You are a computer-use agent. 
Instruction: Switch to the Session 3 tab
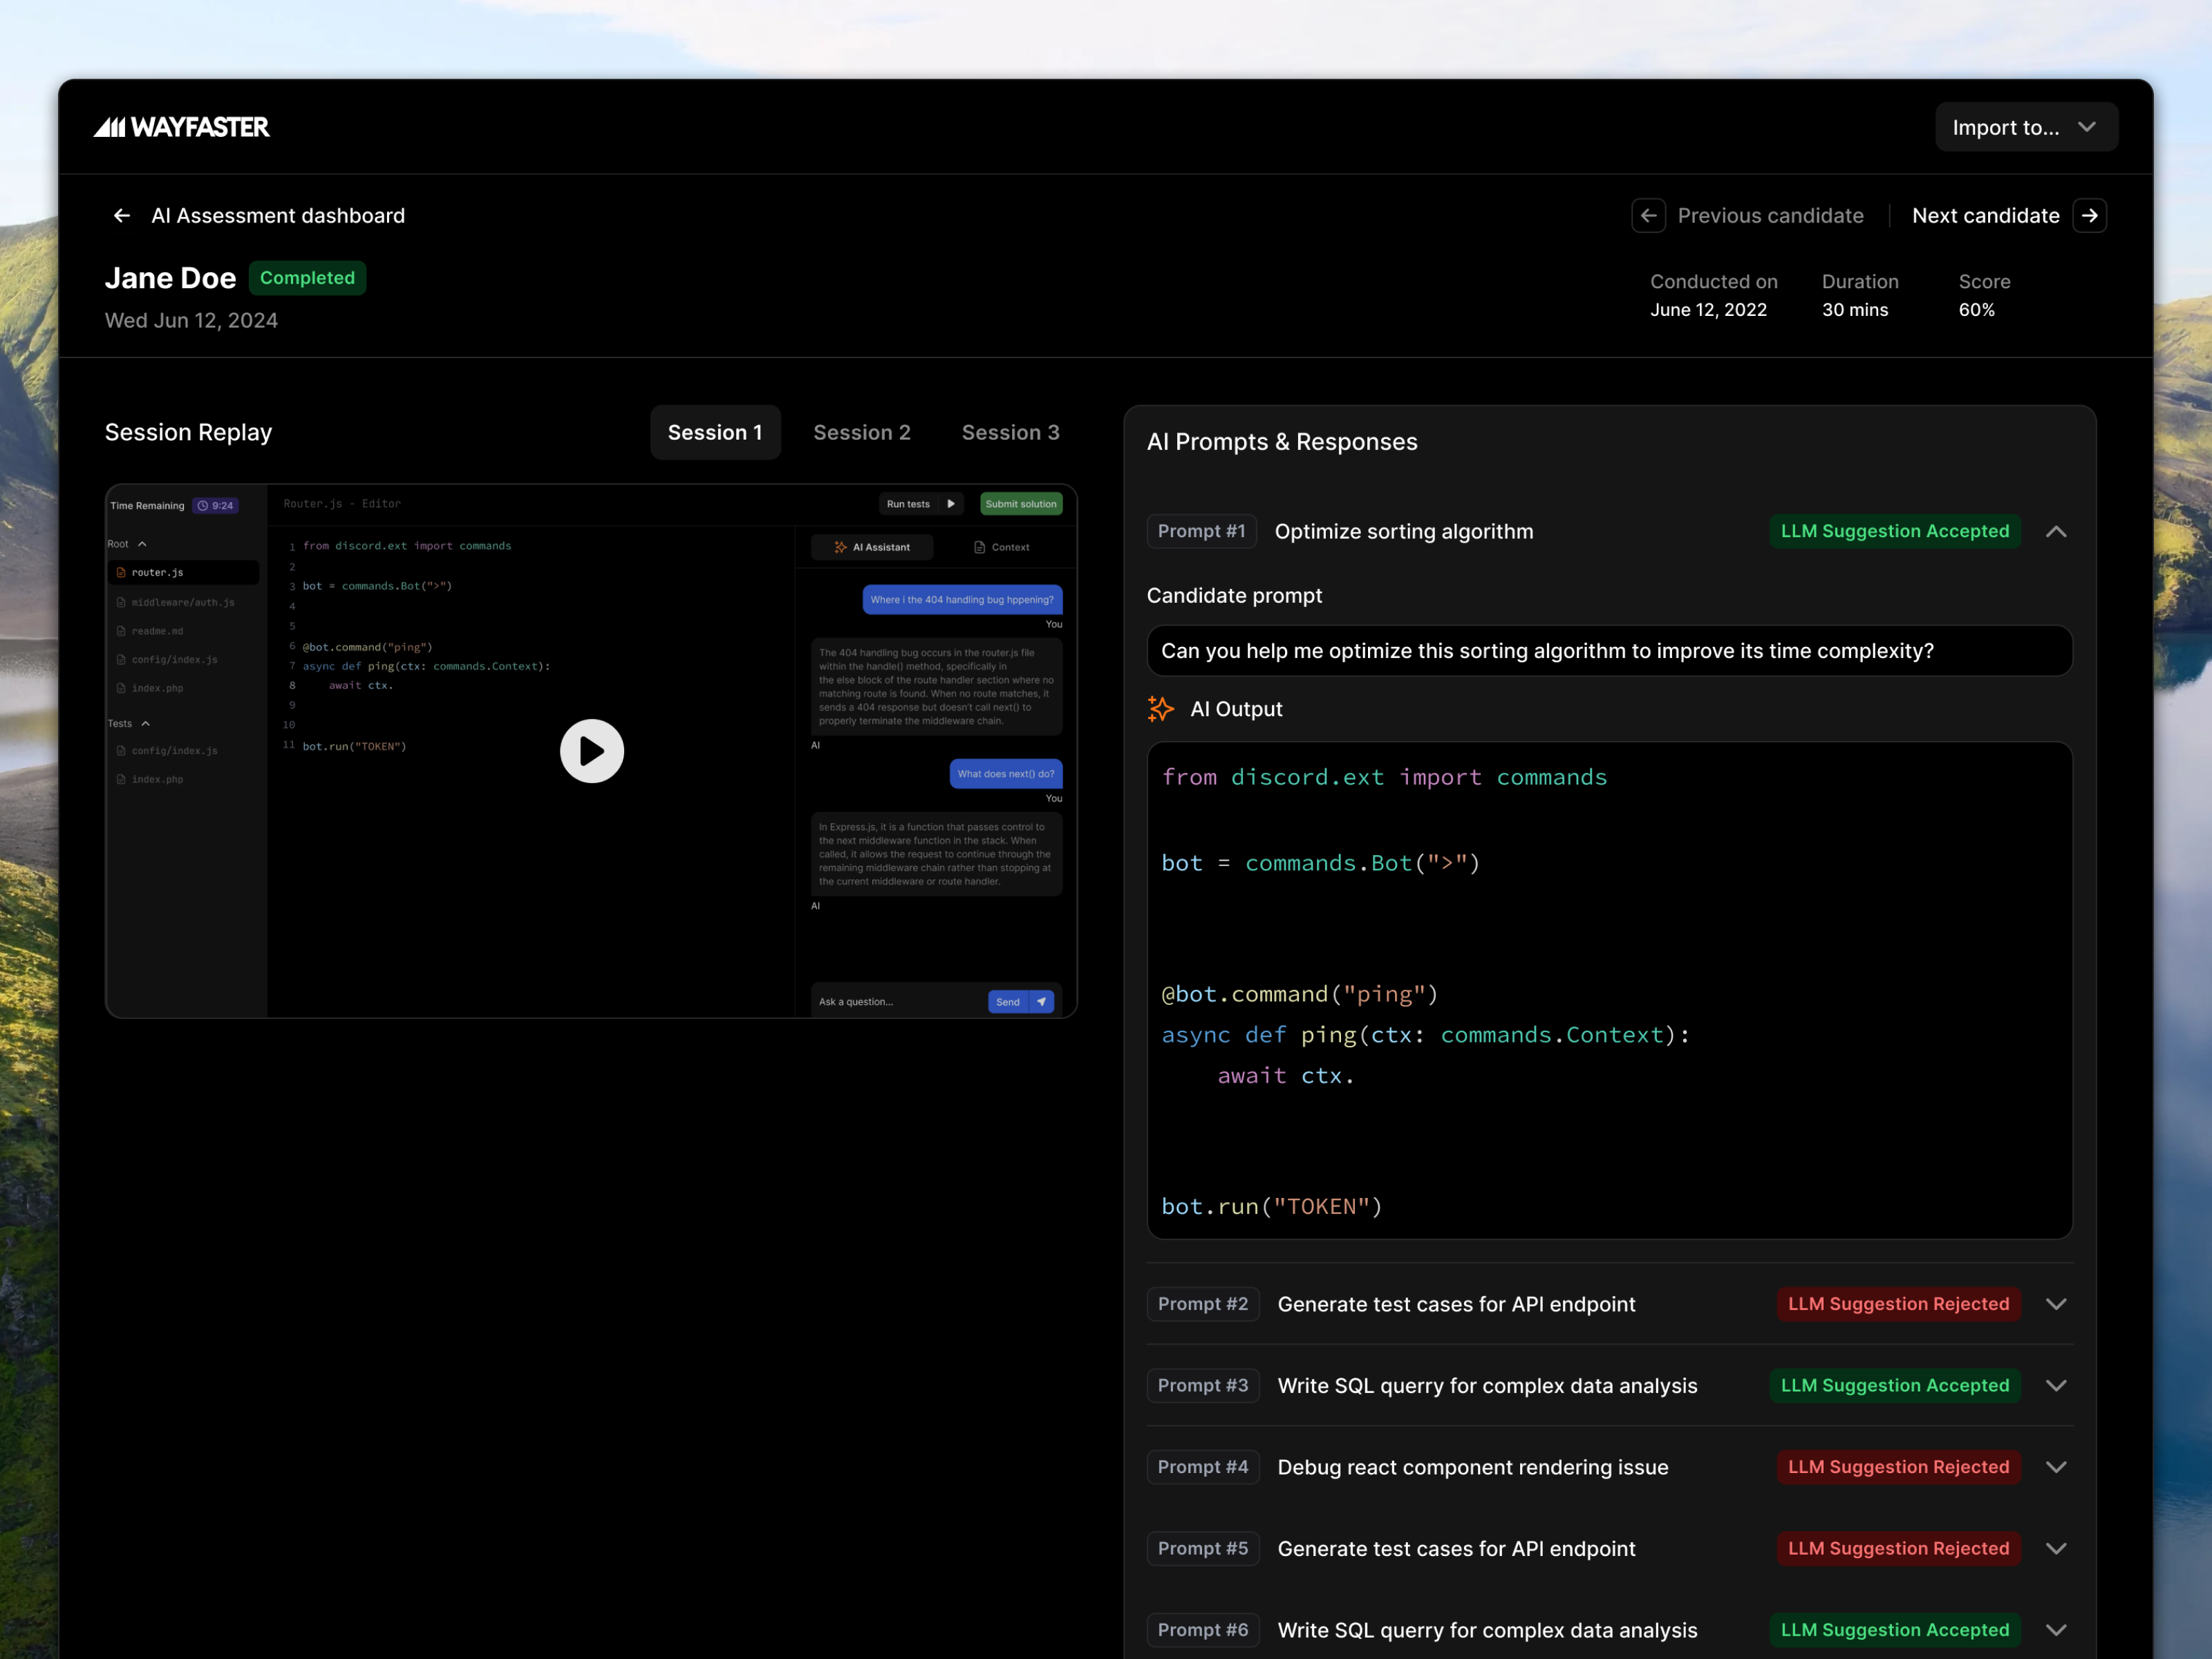click(x=1010, y=432)
